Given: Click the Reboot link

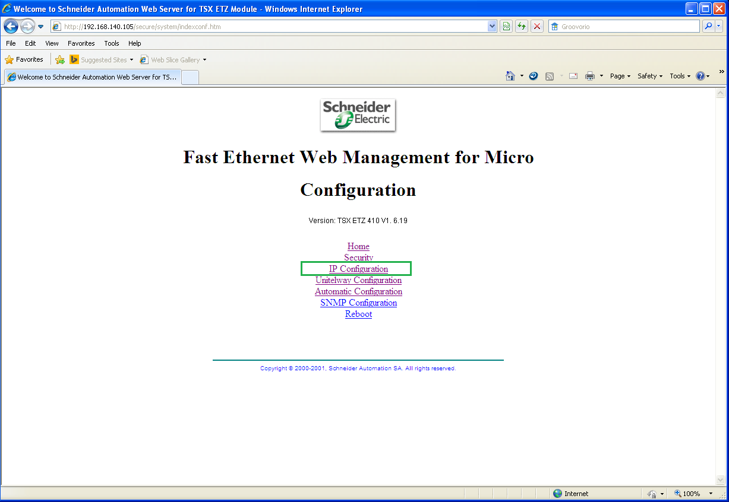Looking at the screenshot, I should point(358,314).
